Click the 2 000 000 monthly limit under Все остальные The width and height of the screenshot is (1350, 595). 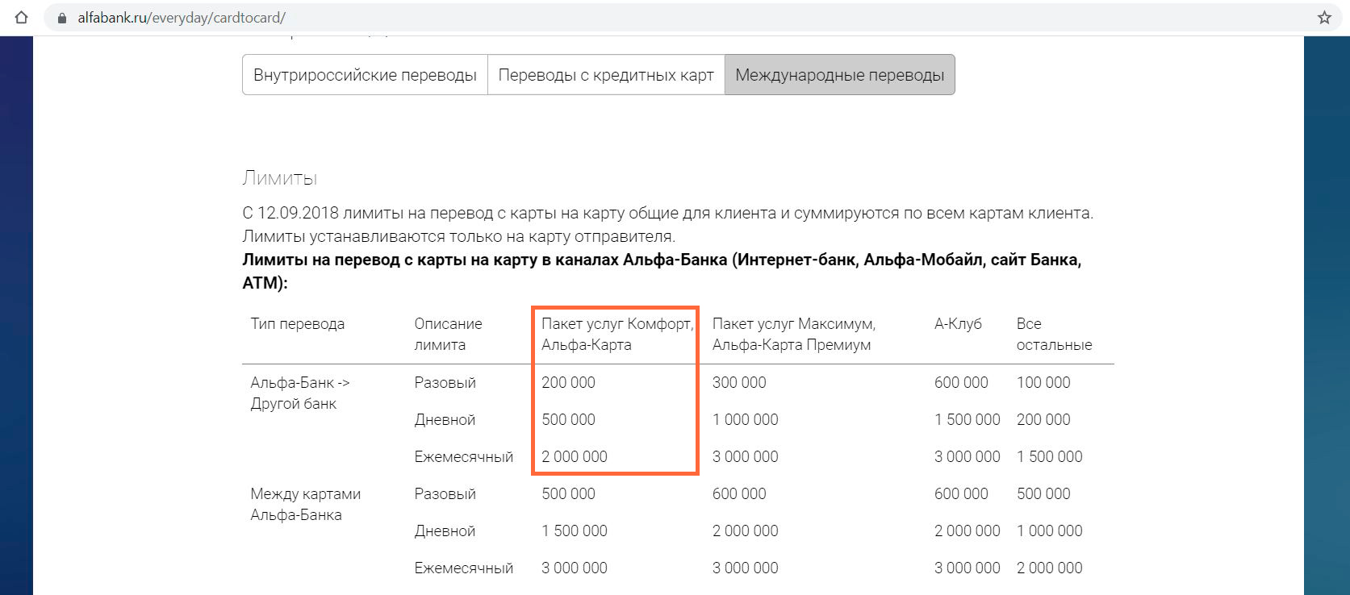pos(1050,568)
